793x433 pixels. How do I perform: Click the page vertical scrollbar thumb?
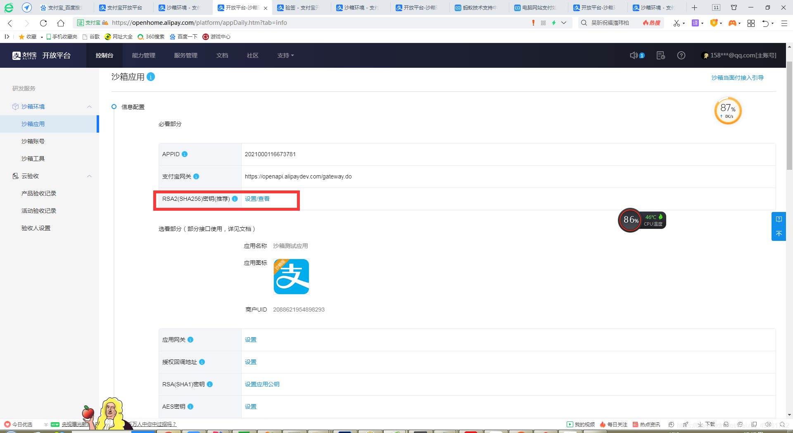point(789,116)
